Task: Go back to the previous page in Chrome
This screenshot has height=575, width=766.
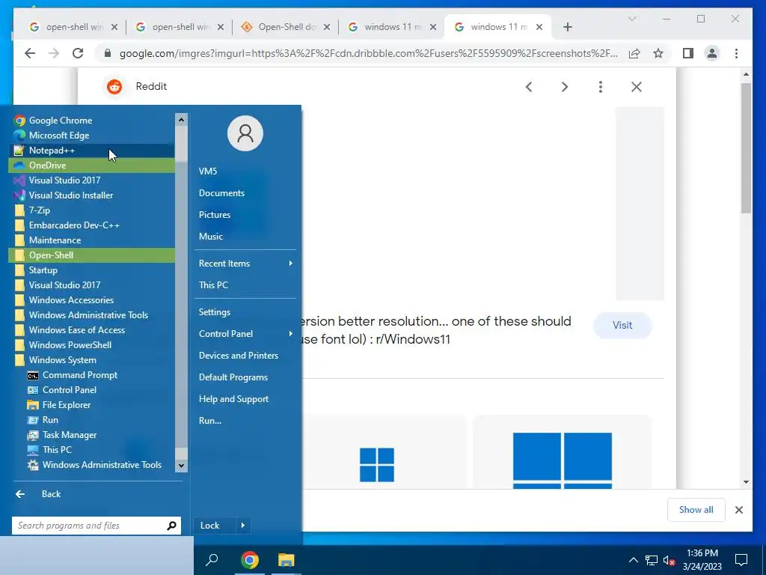Action: point(30,53)
